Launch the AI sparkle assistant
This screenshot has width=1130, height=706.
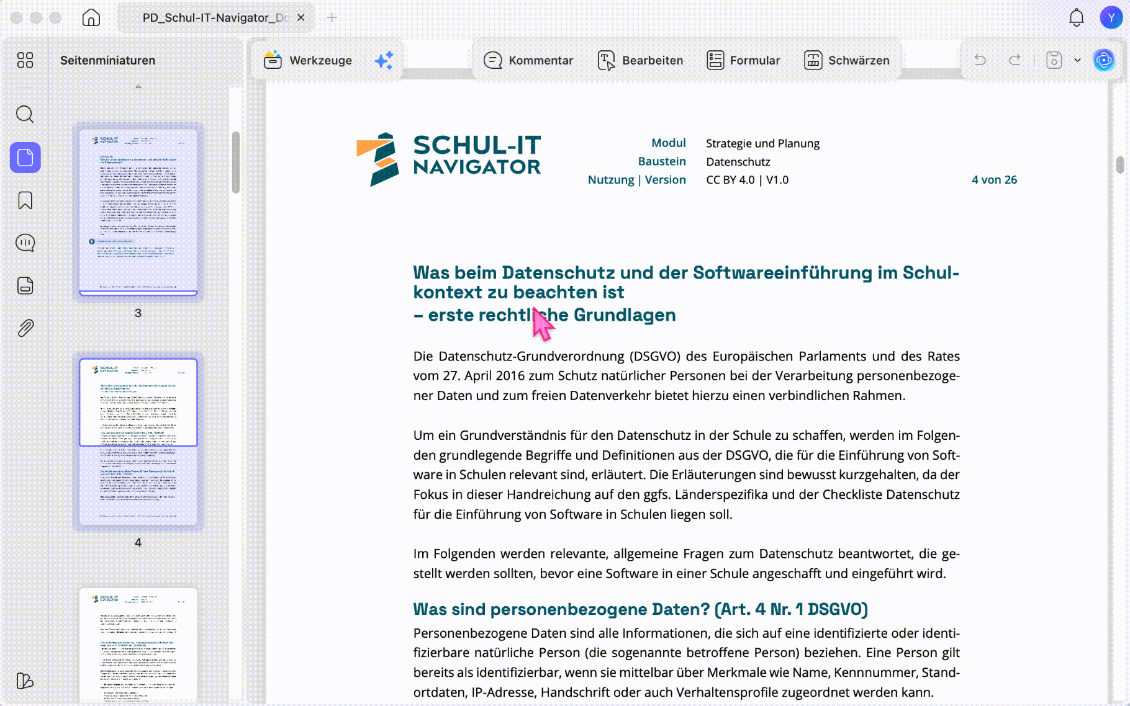point(384,60)
